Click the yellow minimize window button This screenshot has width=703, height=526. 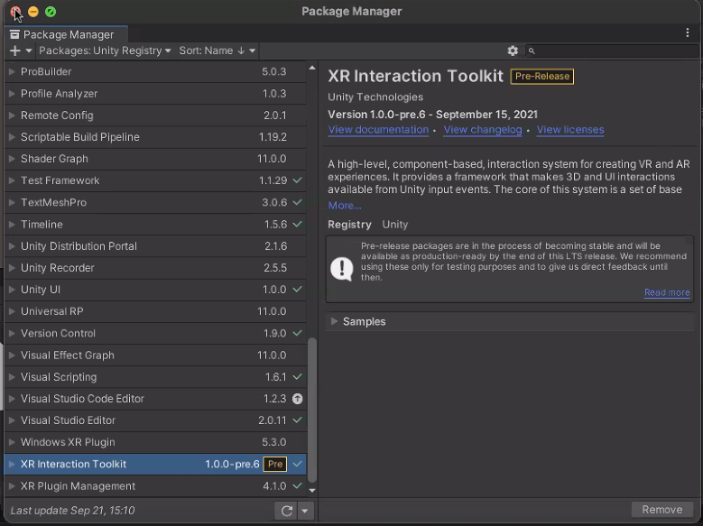tap(33, 12)
